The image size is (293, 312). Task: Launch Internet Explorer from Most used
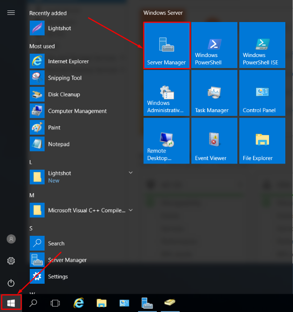click(x=81, y=61)
